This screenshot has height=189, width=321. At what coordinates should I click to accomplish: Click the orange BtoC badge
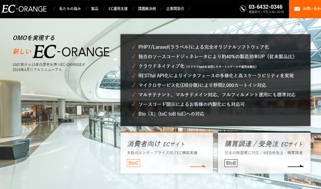(134, 163)
